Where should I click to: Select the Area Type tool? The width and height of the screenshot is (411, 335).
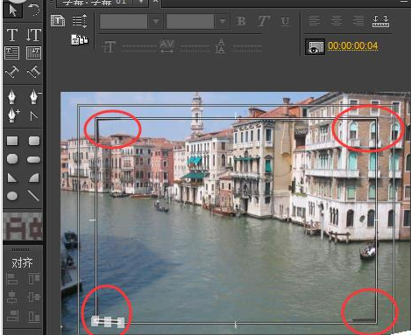pos(12,53)
